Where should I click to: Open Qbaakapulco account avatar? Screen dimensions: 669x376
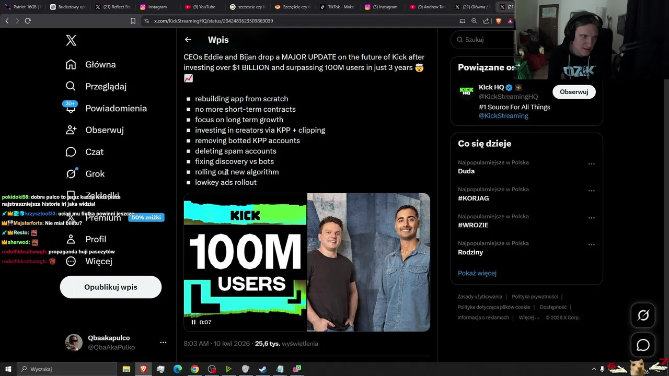tap(74, 343)
